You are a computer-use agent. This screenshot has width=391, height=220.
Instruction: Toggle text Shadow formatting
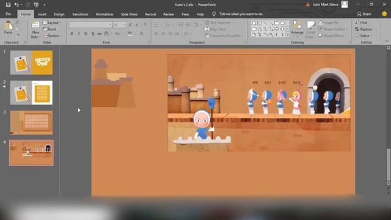coord(93,34)
